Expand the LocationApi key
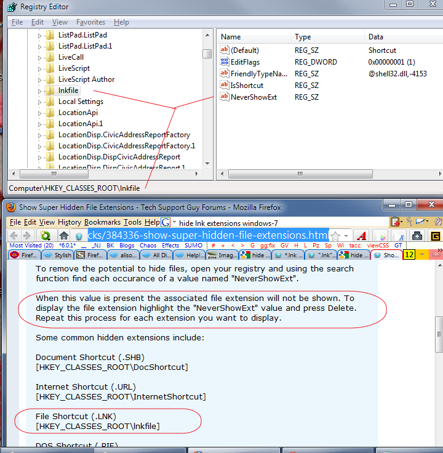Screen dimensions: 443x453 tap(39, 113)
